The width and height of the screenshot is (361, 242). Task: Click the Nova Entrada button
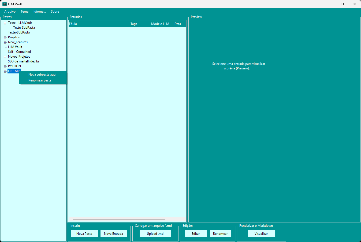[x=113, y=234]
